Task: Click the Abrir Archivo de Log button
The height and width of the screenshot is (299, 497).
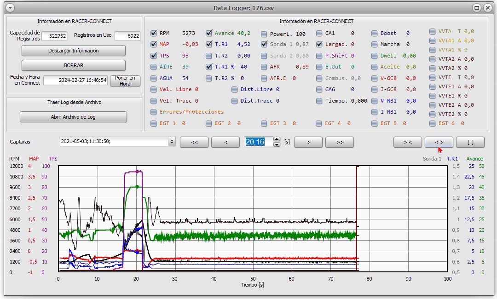Action: tap(73, 117)
